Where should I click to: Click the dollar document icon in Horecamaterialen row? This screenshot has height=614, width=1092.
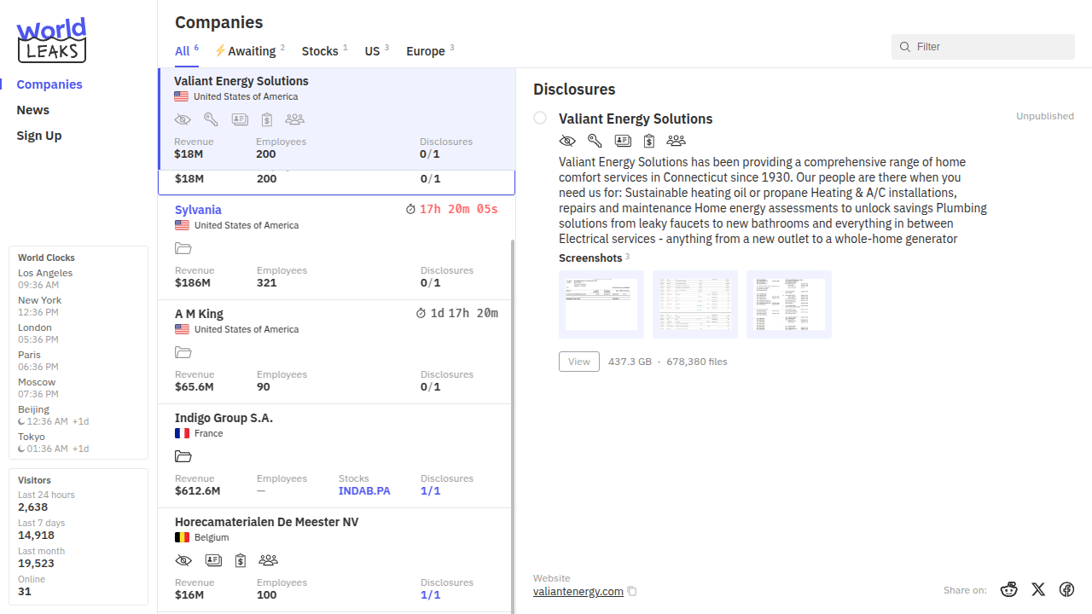pyautogui.click(x=241, y=560)
